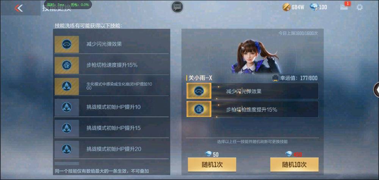
Task: Click the flashbang goggles icon in skill list
Action: coord(67,44)
